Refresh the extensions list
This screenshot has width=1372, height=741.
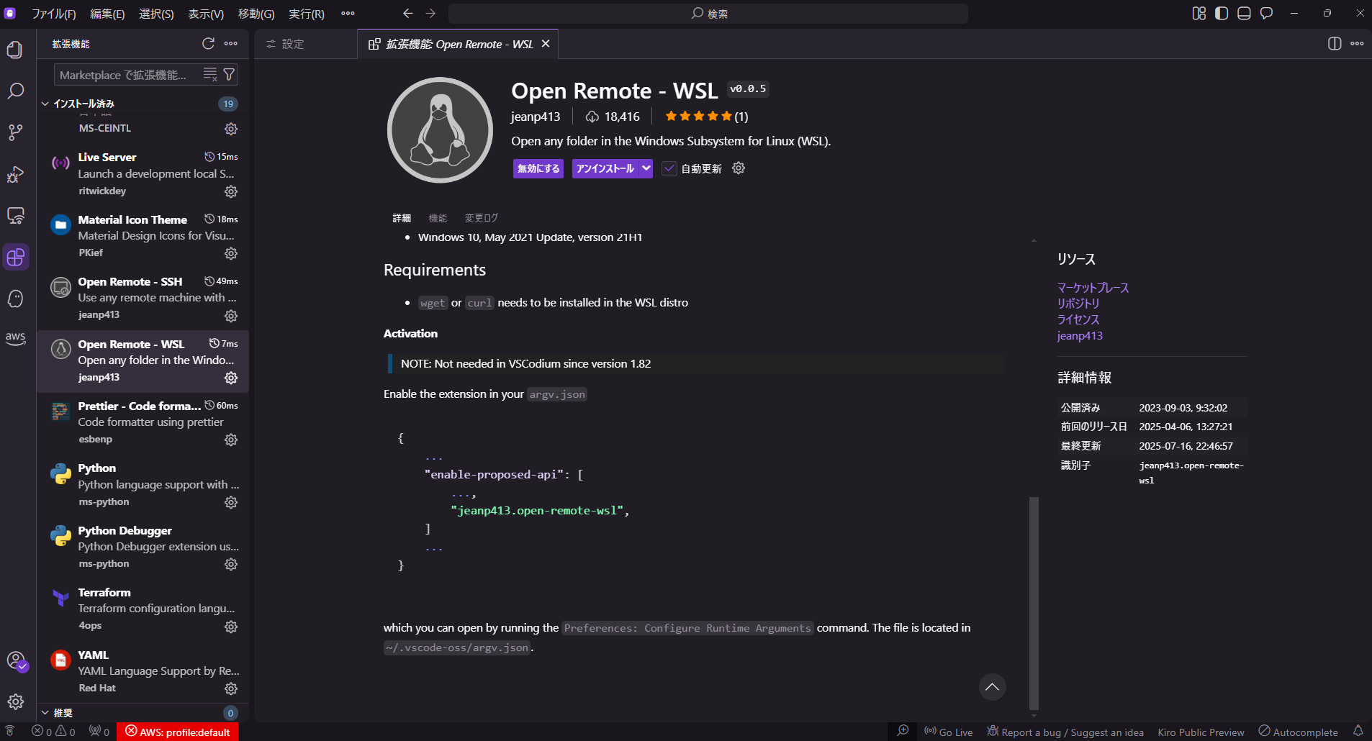(x=208, y=44)
